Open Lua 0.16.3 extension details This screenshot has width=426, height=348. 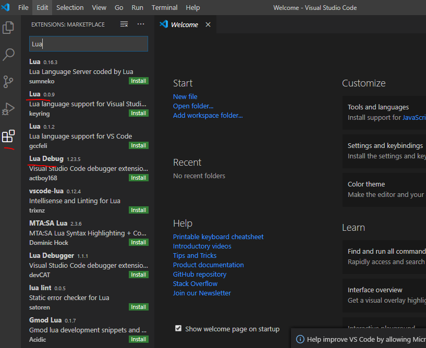pos(88,71)
